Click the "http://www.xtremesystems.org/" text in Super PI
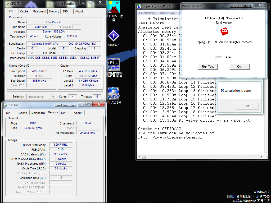The image size is (271, 203). (x=173, y=137)
